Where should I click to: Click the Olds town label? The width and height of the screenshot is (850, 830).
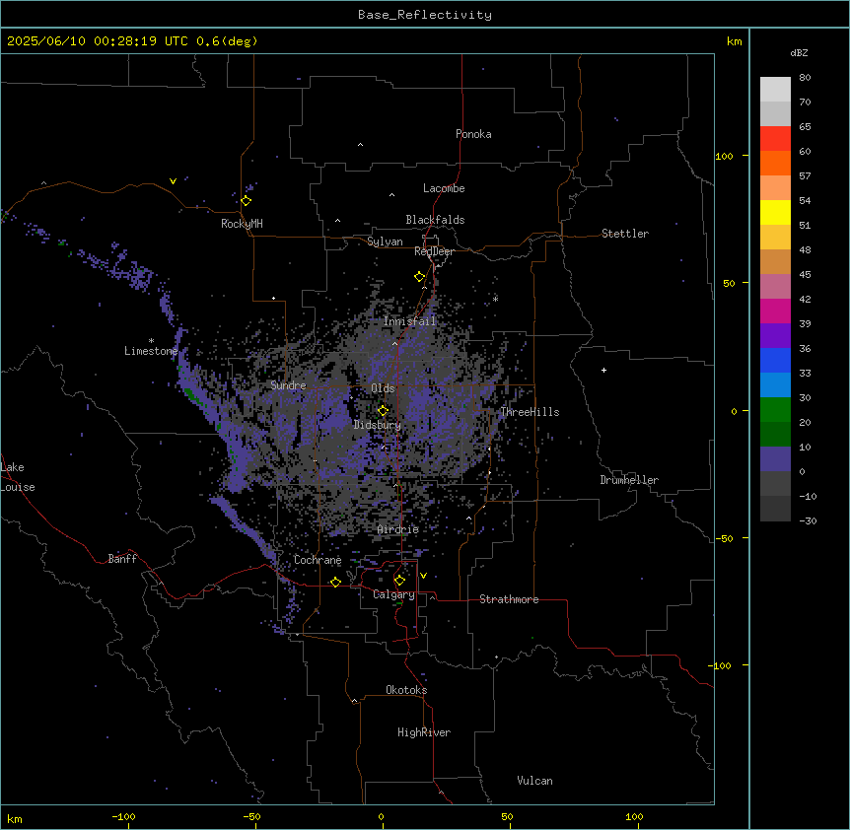pos(383,388)
